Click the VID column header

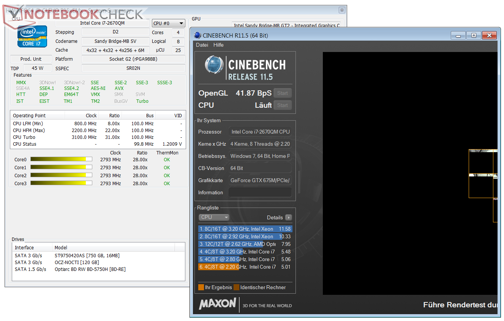click(170, 116)
